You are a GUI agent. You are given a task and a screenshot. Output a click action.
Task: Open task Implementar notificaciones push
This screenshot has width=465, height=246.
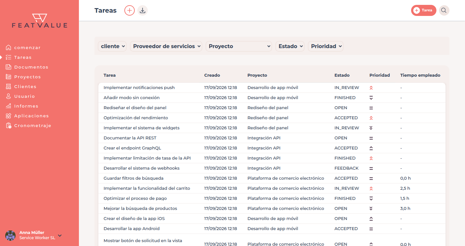139,87
